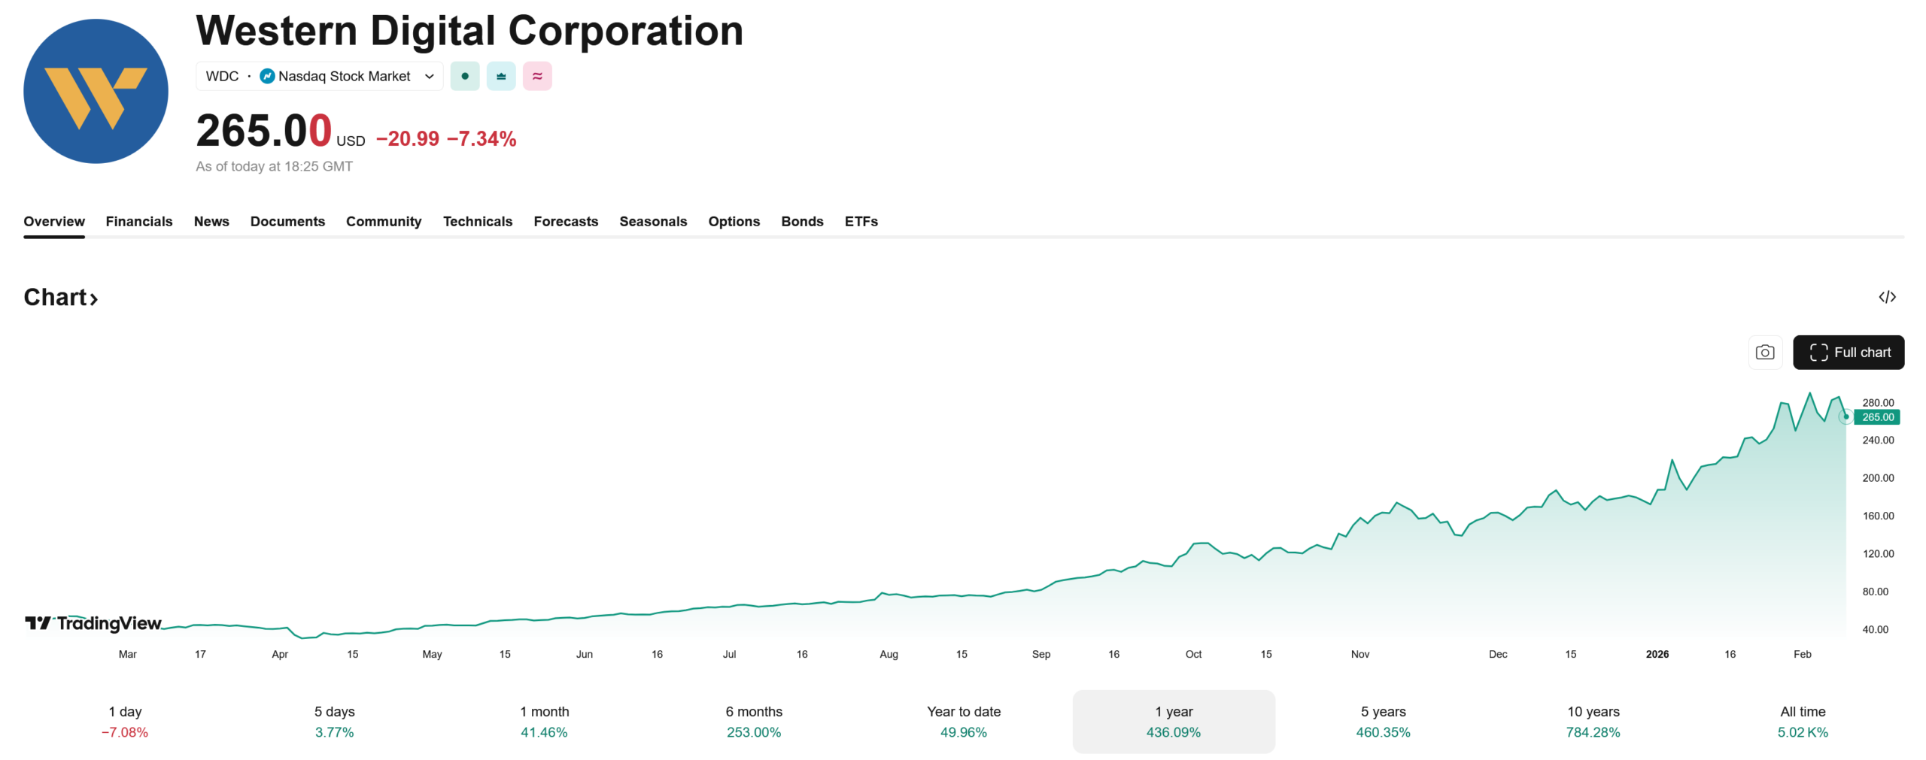
Task: Click the Apr label on time axis
Action: pos(280,654)
